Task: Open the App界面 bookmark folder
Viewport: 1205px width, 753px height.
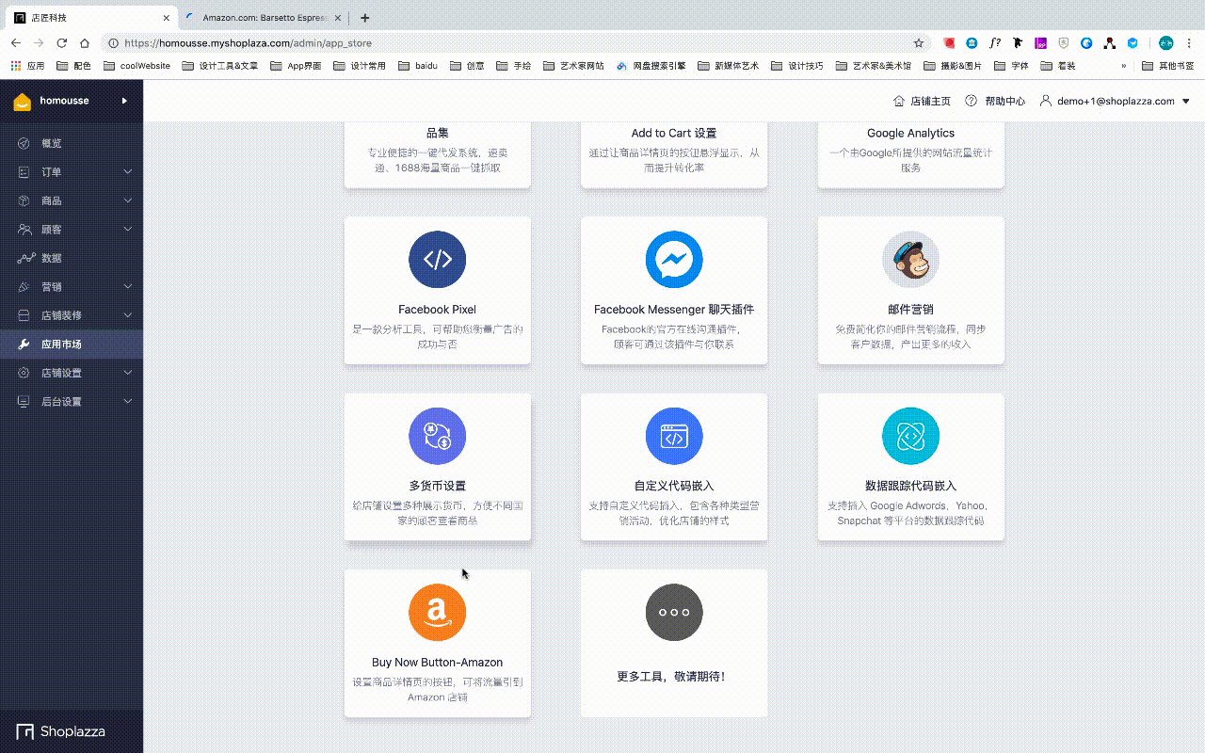Action: pyautogui.click(x=296, y=66)
